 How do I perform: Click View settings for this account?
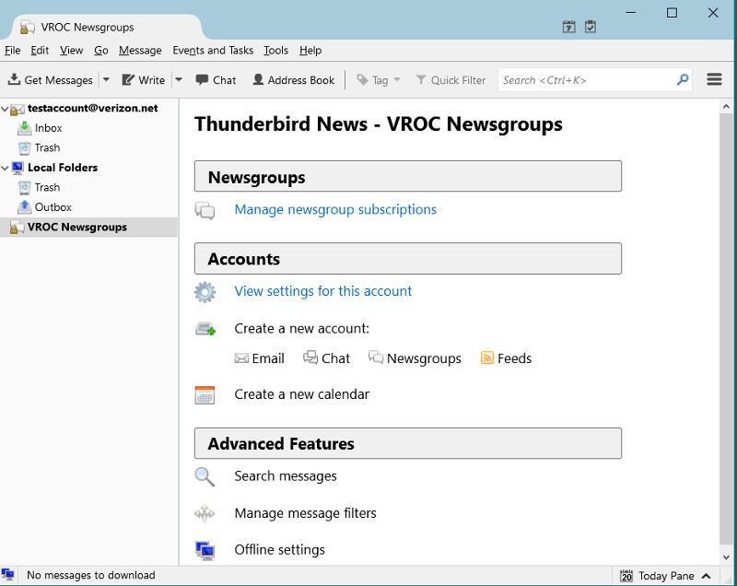coord(323,291)
